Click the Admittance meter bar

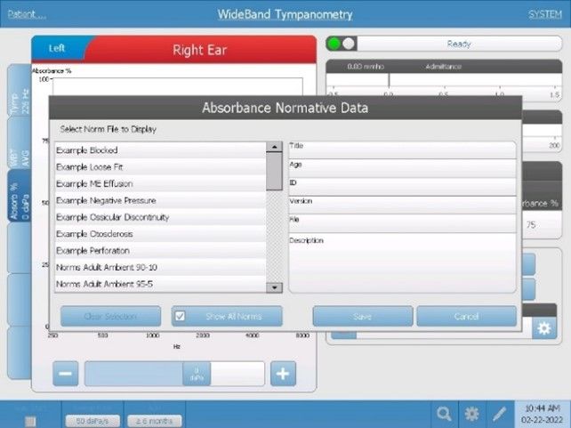coord(444,80)
